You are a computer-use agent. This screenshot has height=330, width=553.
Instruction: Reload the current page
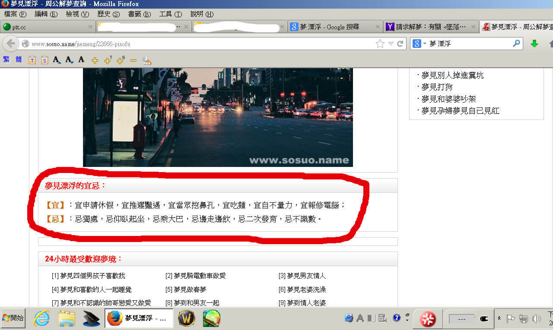(x=400, y=44)
